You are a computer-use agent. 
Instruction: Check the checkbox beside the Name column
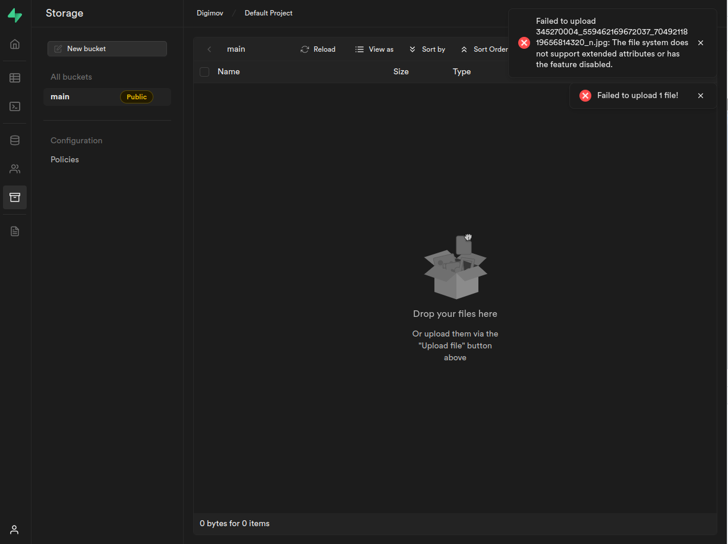click(204, 71)
